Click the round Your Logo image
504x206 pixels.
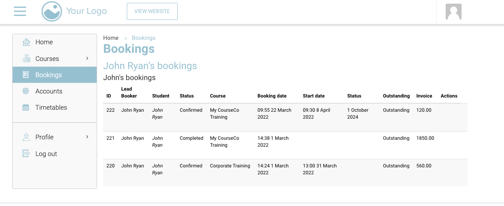pyautogui.click(x=52, y=11)
